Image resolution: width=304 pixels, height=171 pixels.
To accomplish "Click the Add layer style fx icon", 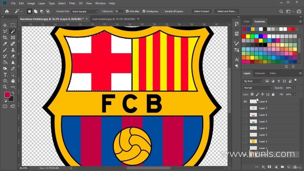I will click(x=263, y=167).
